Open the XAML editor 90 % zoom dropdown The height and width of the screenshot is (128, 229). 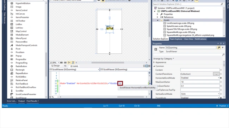point(58,97)
